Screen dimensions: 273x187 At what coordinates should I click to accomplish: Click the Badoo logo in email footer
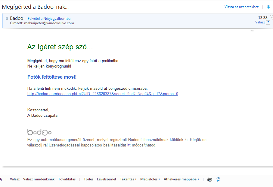(x=39, y=132)
